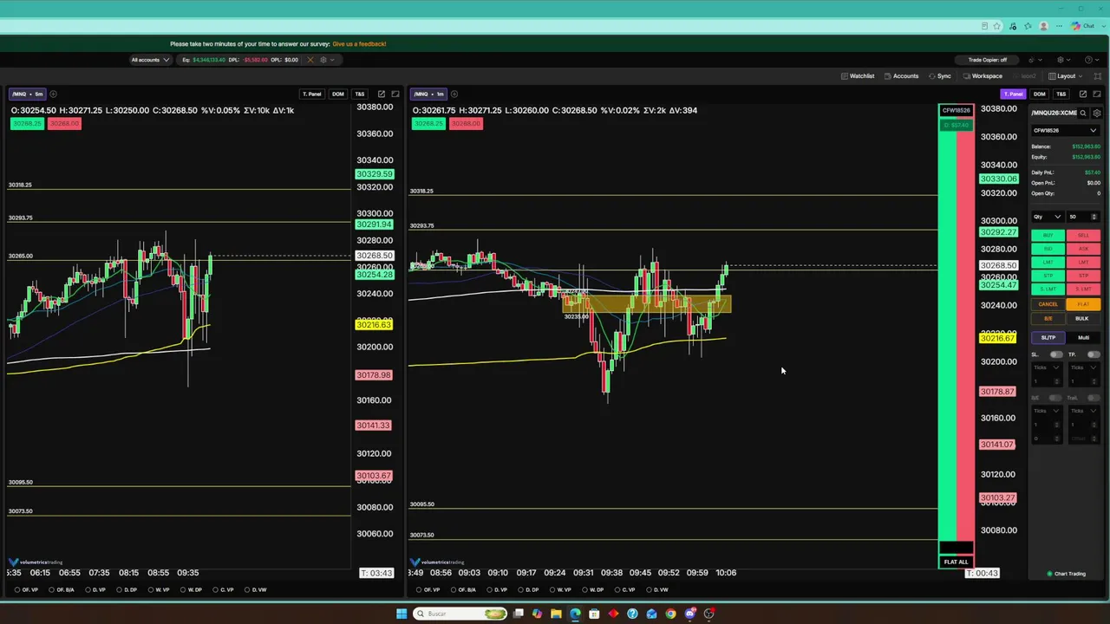Click the quantity input showing 50
1110x624 pixels.
(x=1083, y=217)
